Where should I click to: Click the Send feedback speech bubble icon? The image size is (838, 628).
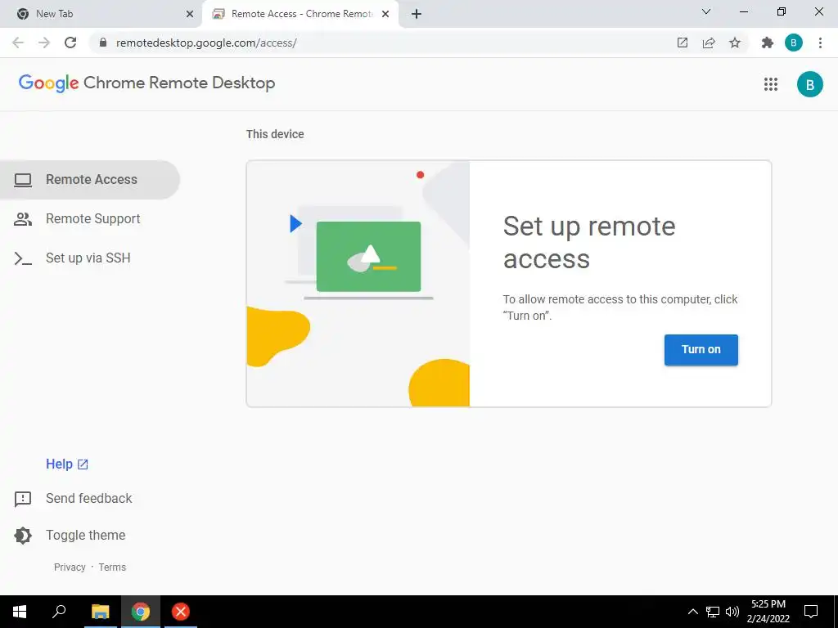point(23,500)
